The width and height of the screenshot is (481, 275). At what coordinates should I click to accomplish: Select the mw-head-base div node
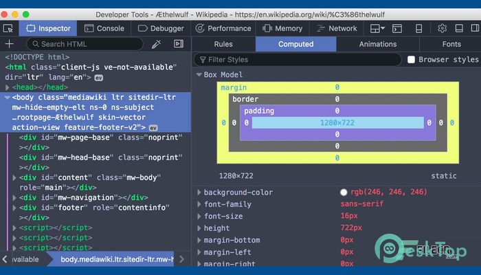coord(101,162)
